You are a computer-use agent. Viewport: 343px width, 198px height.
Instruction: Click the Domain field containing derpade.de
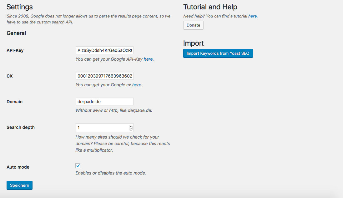point(104,102)
